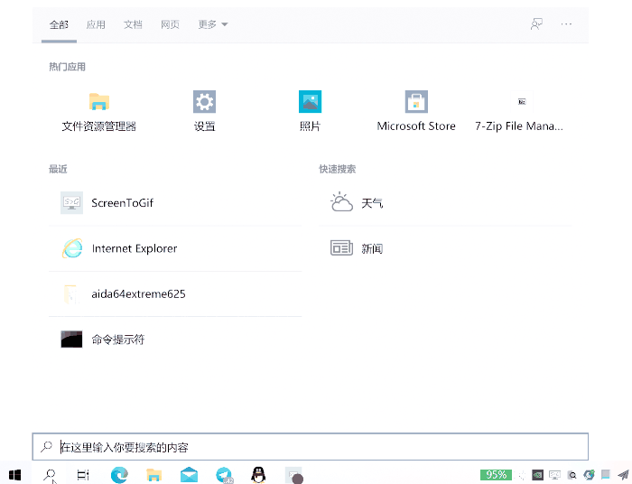
Task: Open Task View on the taskbar
Action: 83,475
